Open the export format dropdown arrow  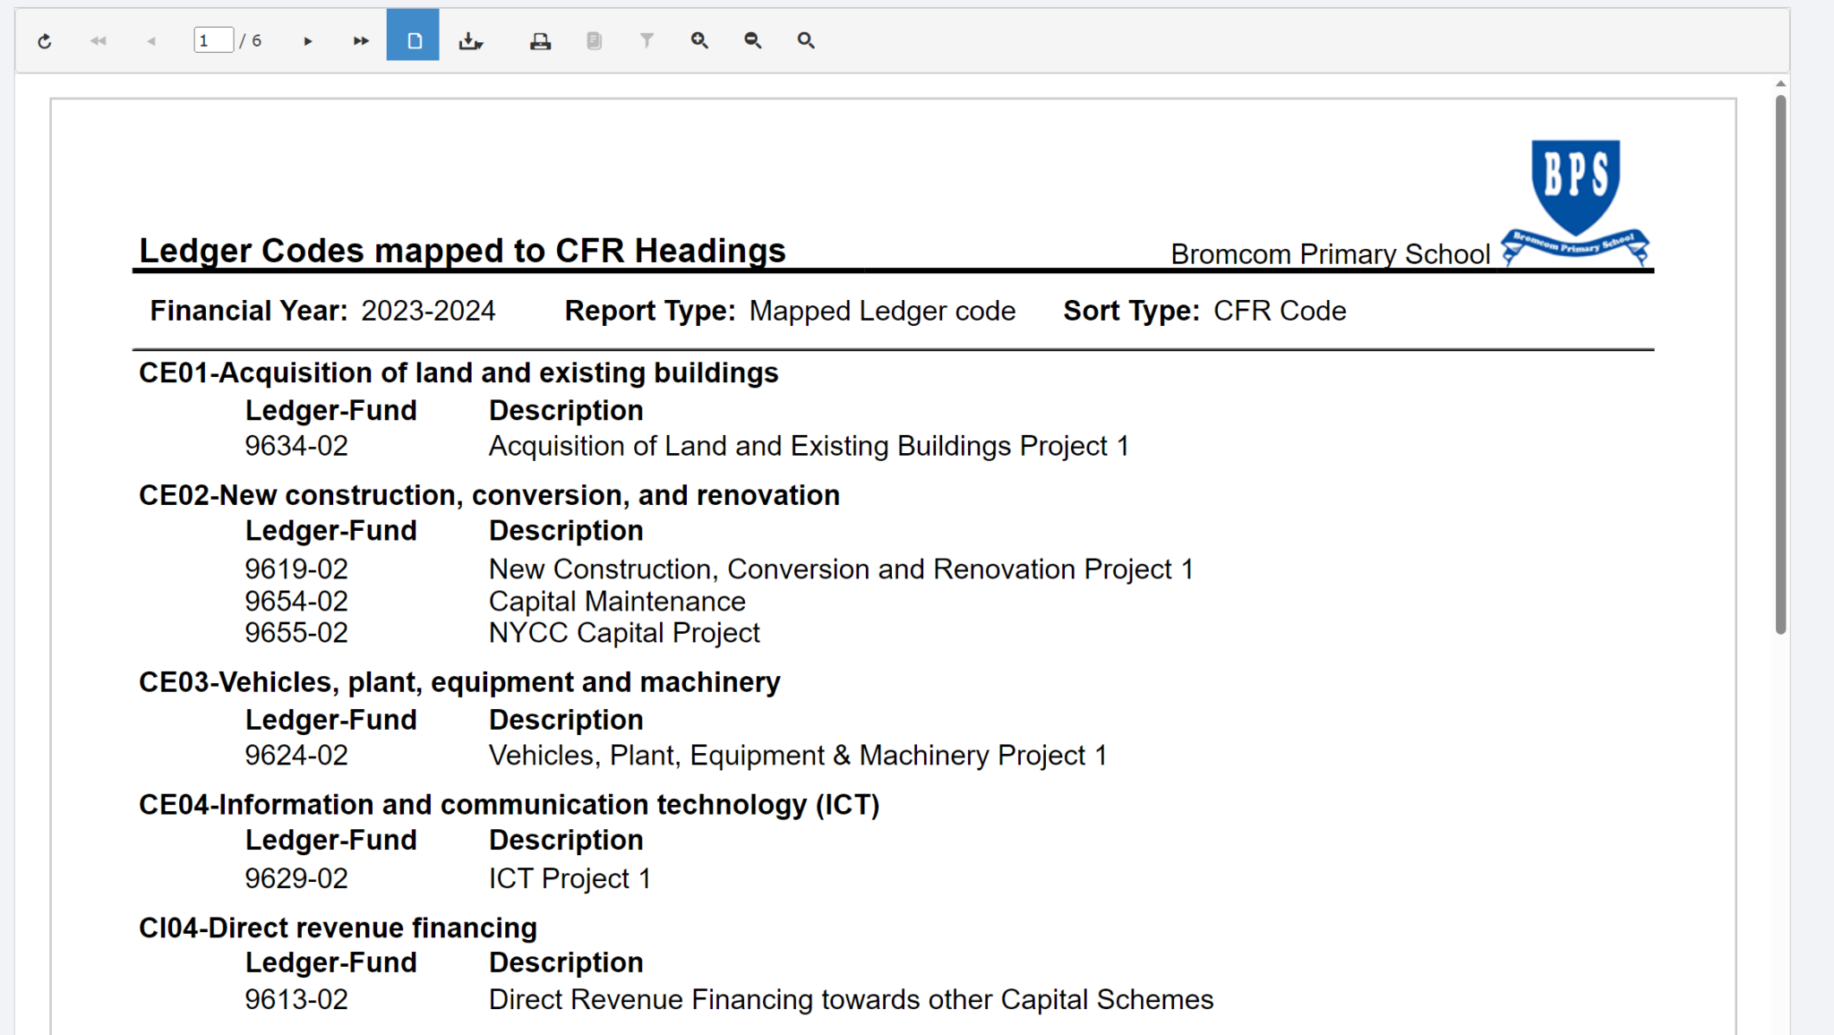tap(479, 47)
